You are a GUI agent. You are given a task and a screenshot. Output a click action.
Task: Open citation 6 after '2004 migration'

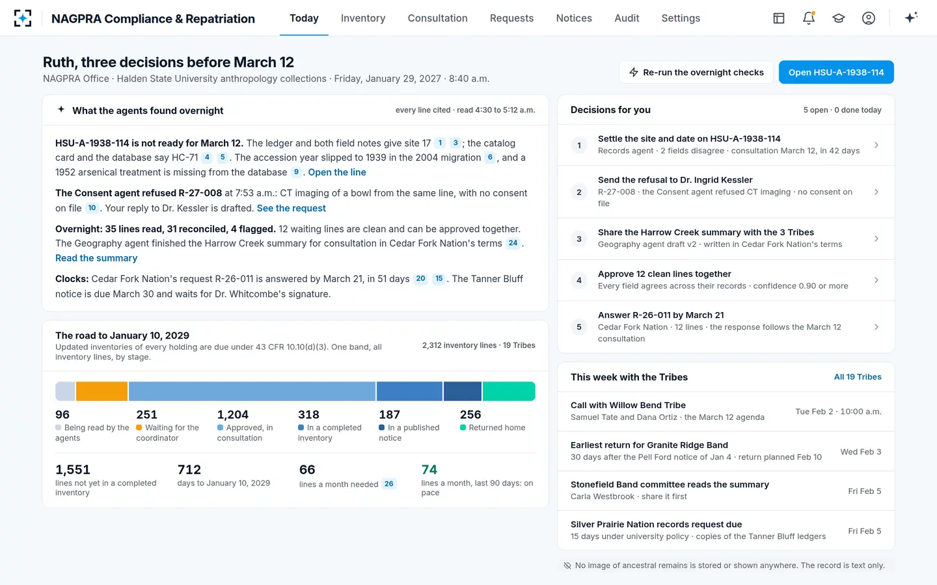490,157
